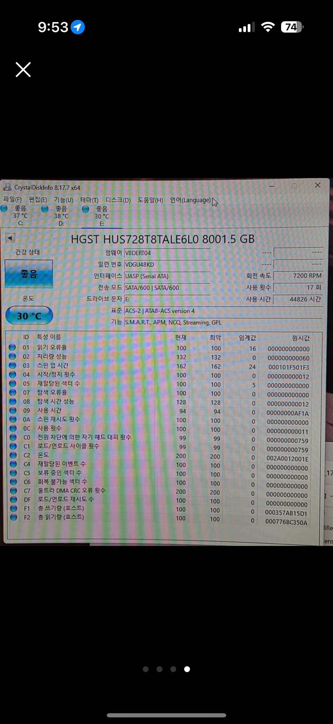Click the CrystalDiskInfo app icon in title bar

[x=7, y=187]
